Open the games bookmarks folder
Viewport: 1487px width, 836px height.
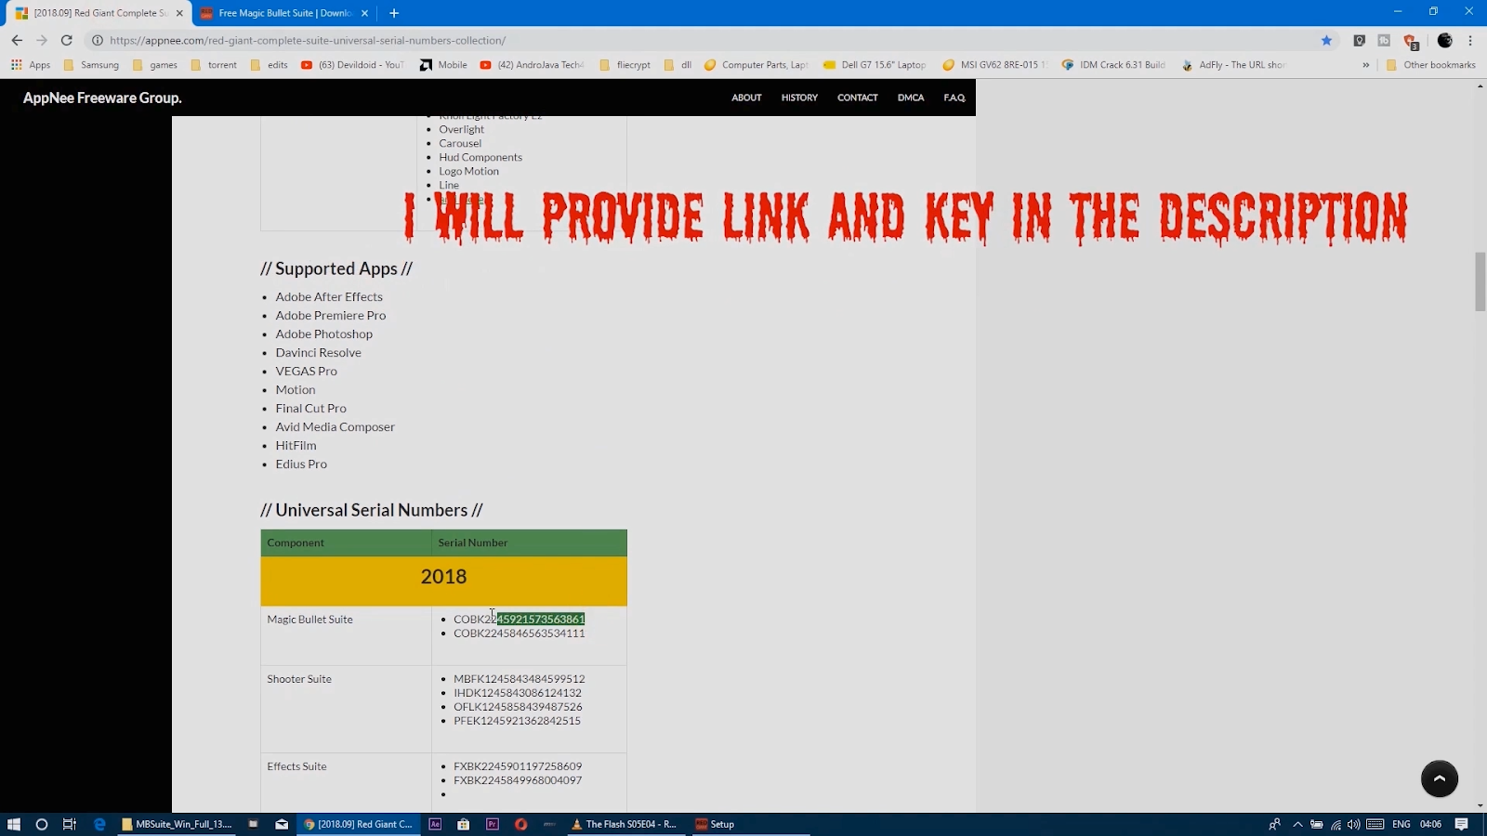[x=154, y=65]
